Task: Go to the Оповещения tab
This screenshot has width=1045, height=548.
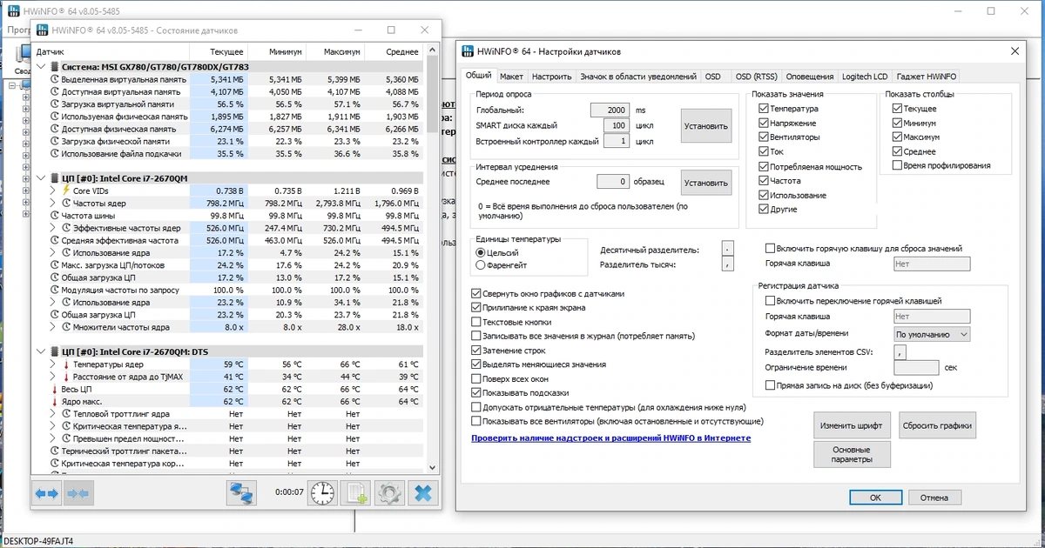Action: 809,77
